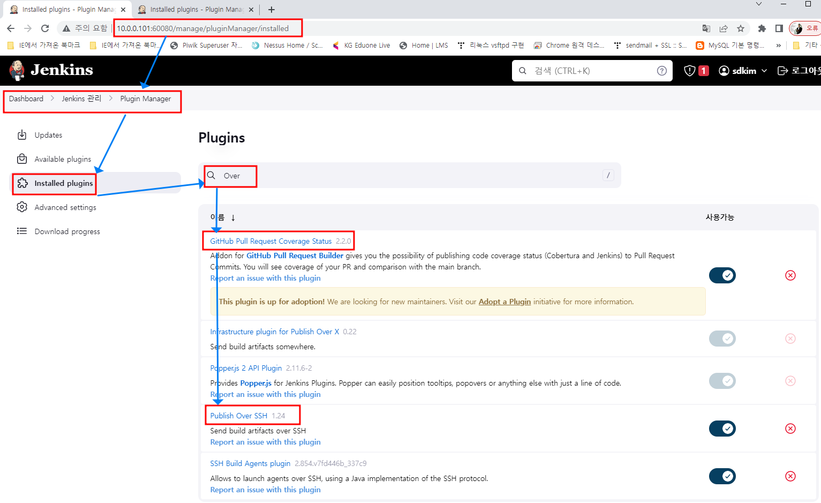Click the plugin filter field containing Over
Viewport: 821px width, 503px height.
click(410, 175)
